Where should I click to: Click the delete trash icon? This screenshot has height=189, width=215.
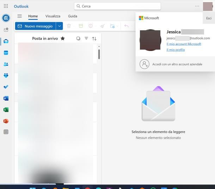pyautogui.click(x=69, y=26)
